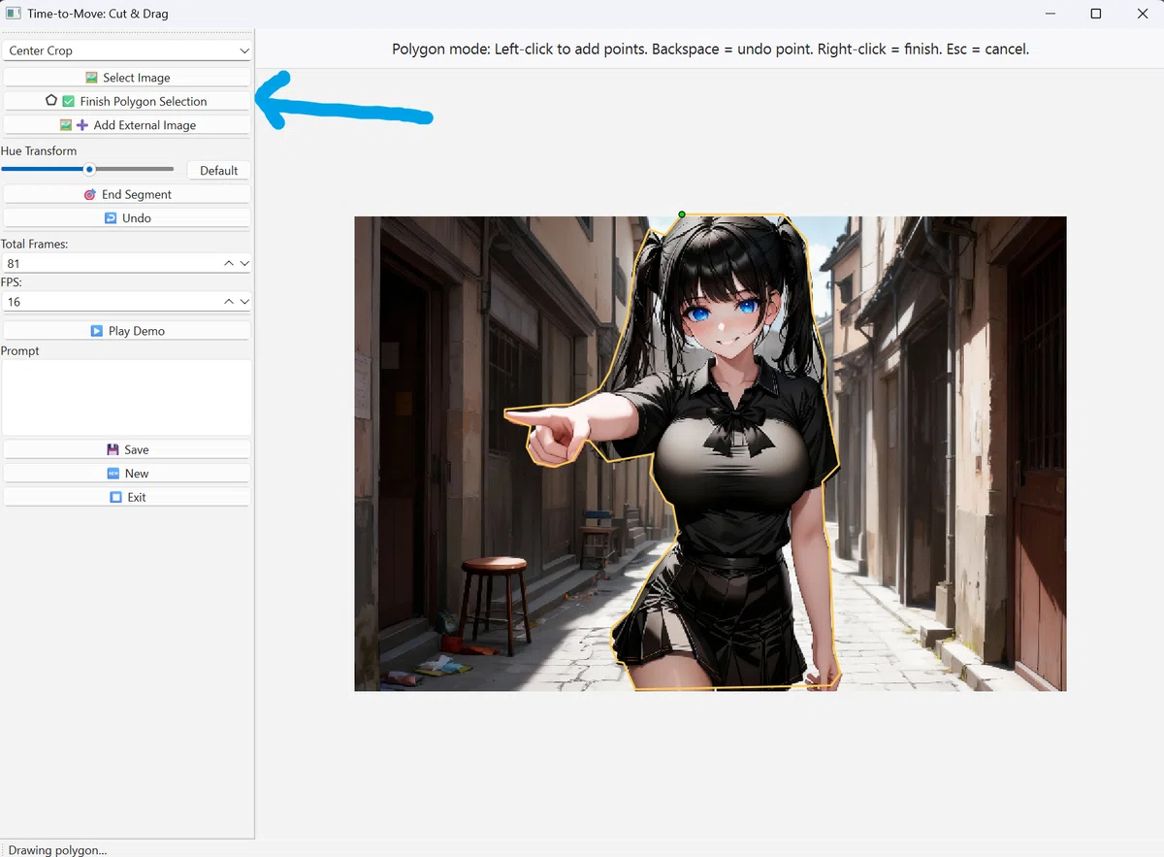Reset hue with the Default button
The image size is (1164, 857).
218,170
